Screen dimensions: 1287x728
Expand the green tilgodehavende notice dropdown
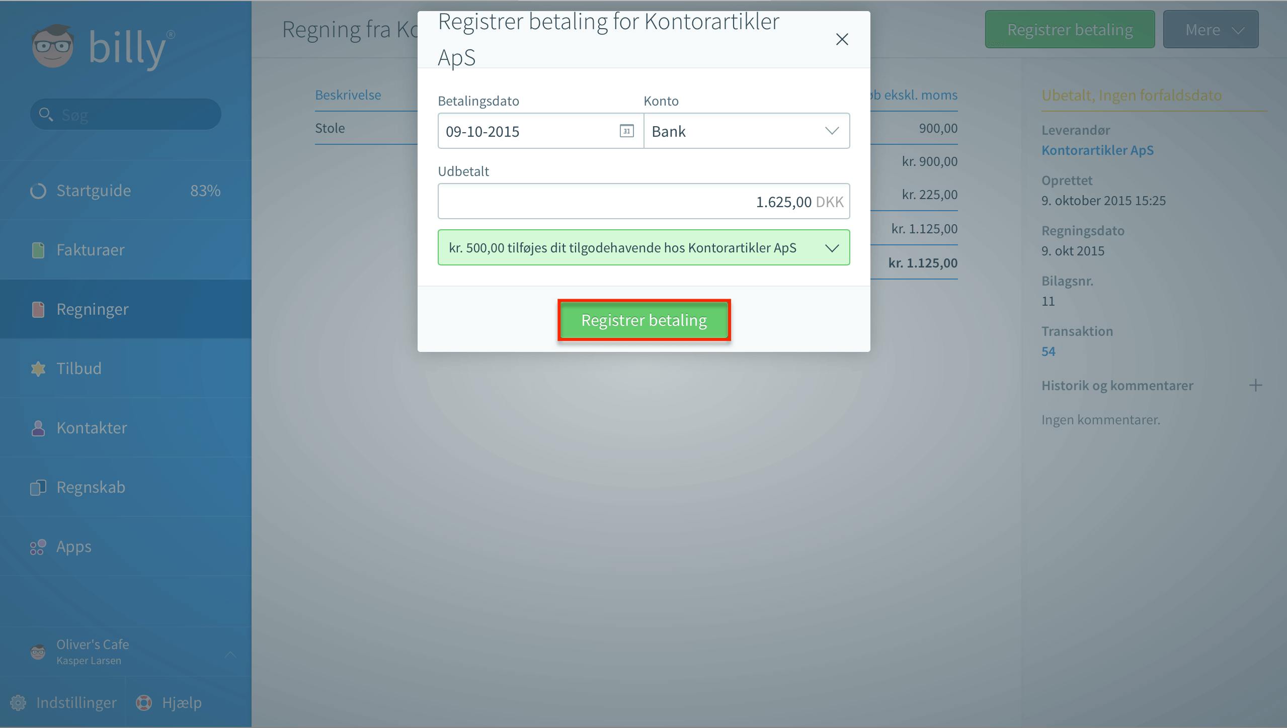tap(832, 248)
